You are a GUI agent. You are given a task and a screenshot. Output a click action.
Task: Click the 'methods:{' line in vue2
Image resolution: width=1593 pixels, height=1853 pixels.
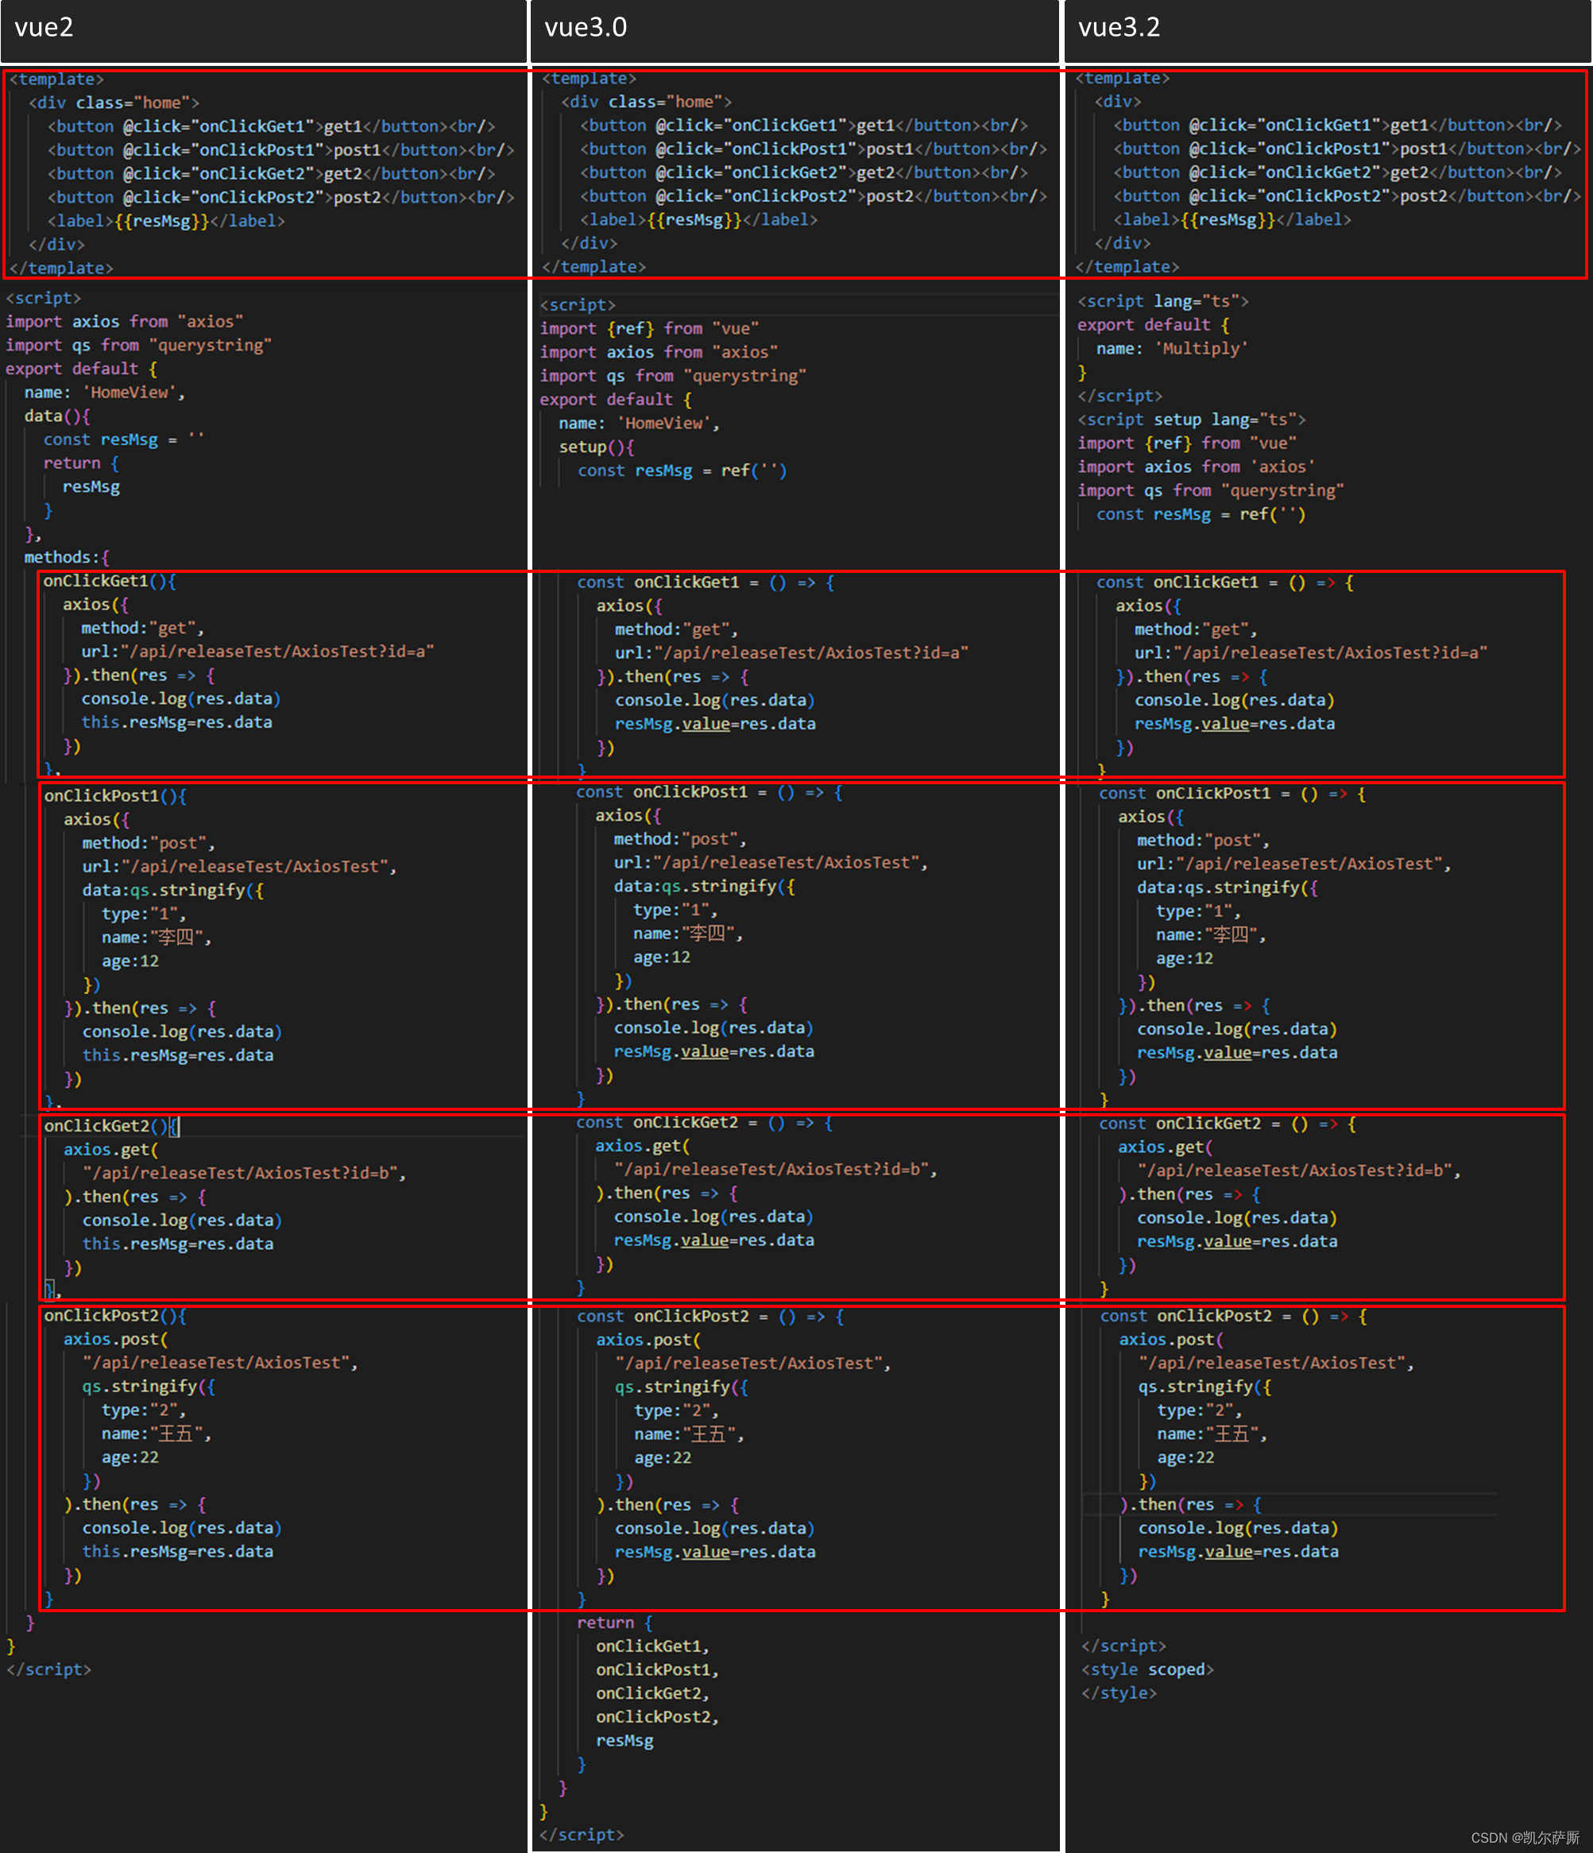click(x=67, y=557)
